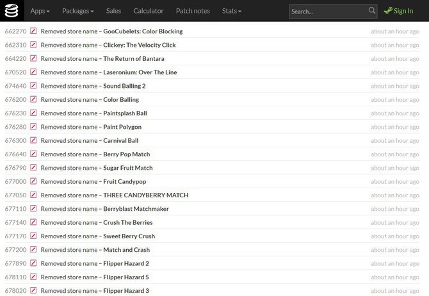Click timestamp in the Fruit Candypop row
Viewport: 429px width, 296px height.
tap(395, 182)
